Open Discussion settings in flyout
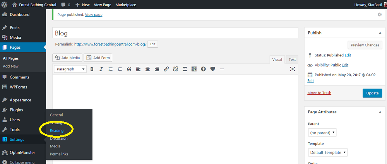The width and height of the screenshot is (387, 164). point(59,138)
